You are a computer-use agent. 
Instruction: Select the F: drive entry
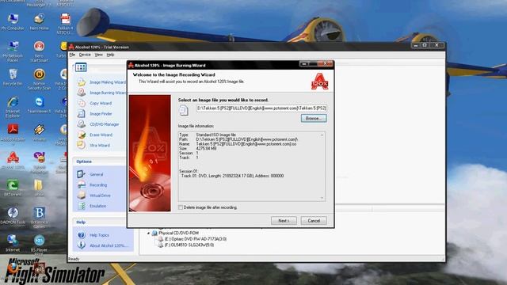pos(189,245)
